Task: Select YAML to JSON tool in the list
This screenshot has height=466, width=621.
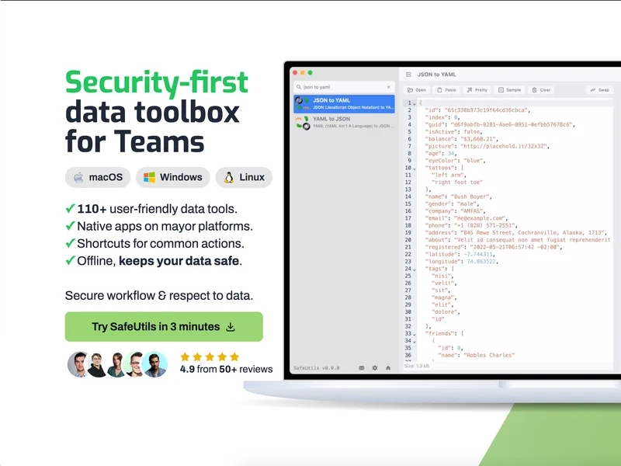Action: pyautogui.click(x=344, y=122)
